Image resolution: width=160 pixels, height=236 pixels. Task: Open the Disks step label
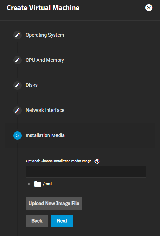pos(32,85)
